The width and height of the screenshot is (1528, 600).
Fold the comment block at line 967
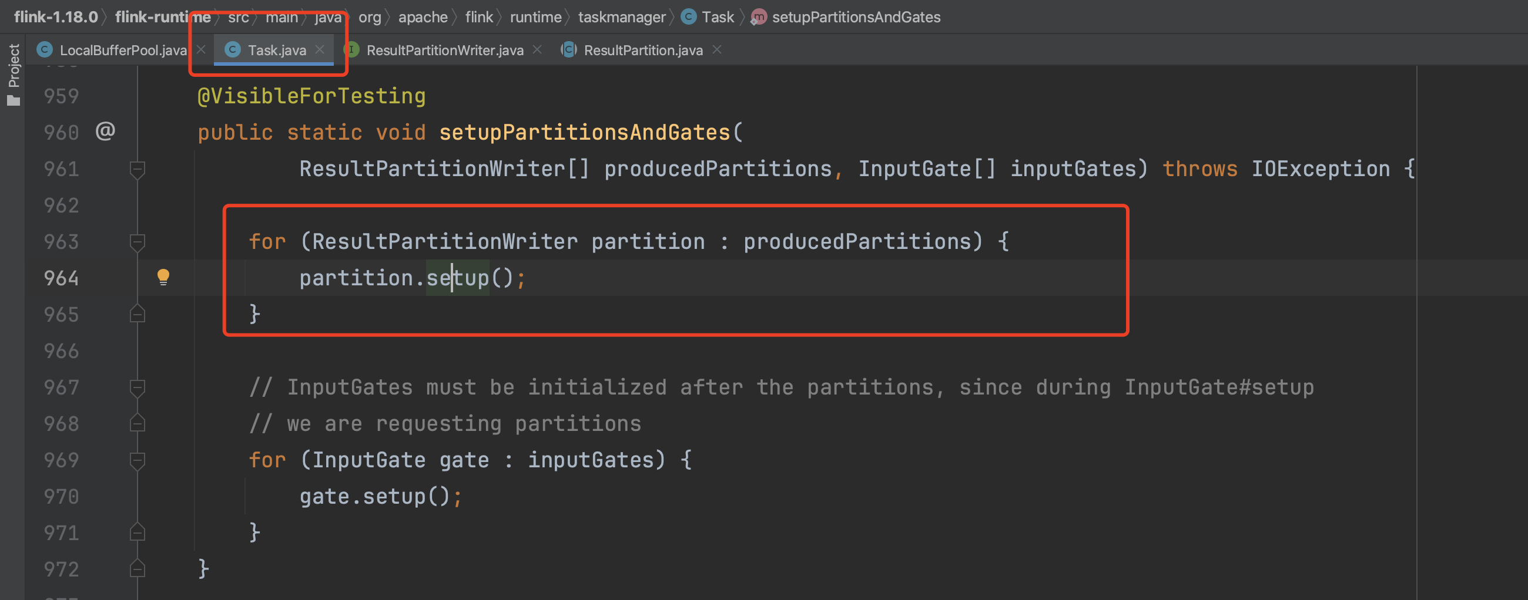(137, 387)
